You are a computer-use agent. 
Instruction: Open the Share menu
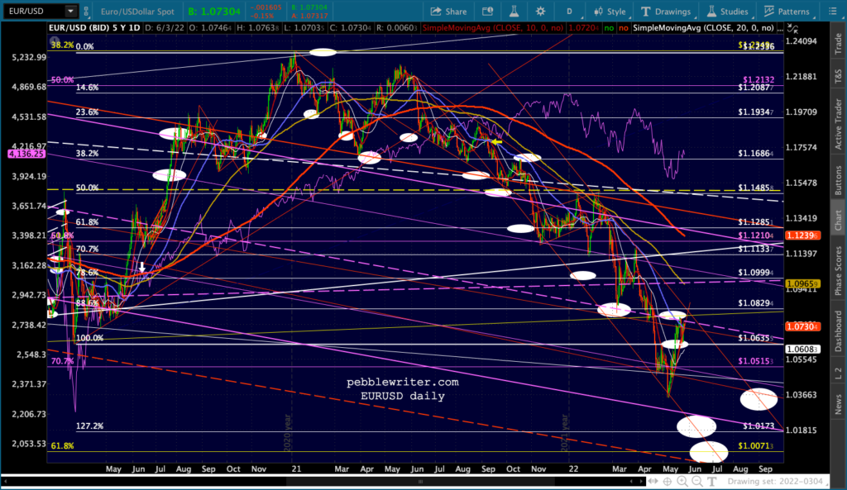coord(448,12)
